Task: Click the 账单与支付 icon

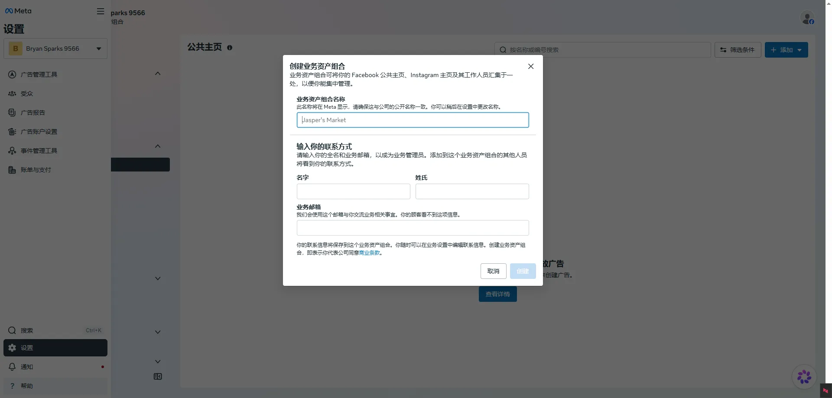Action: 12,170
